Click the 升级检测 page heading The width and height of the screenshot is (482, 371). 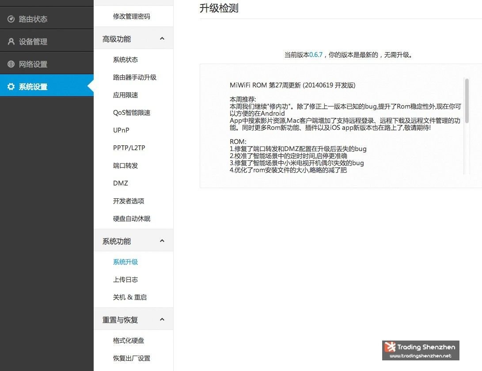pos(219,8)
